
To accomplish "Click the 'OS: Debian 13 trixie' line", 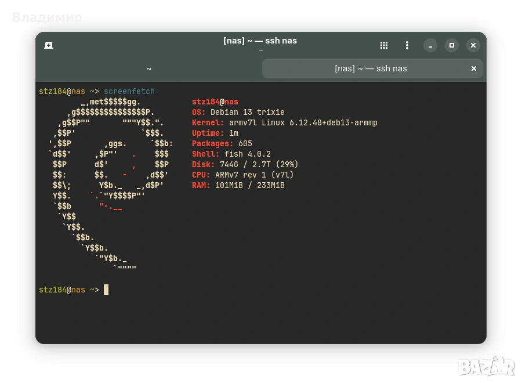I will 238,112.
